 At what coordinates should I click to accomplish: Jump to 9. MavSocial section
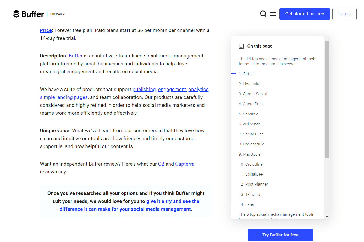tap(250, 154)
